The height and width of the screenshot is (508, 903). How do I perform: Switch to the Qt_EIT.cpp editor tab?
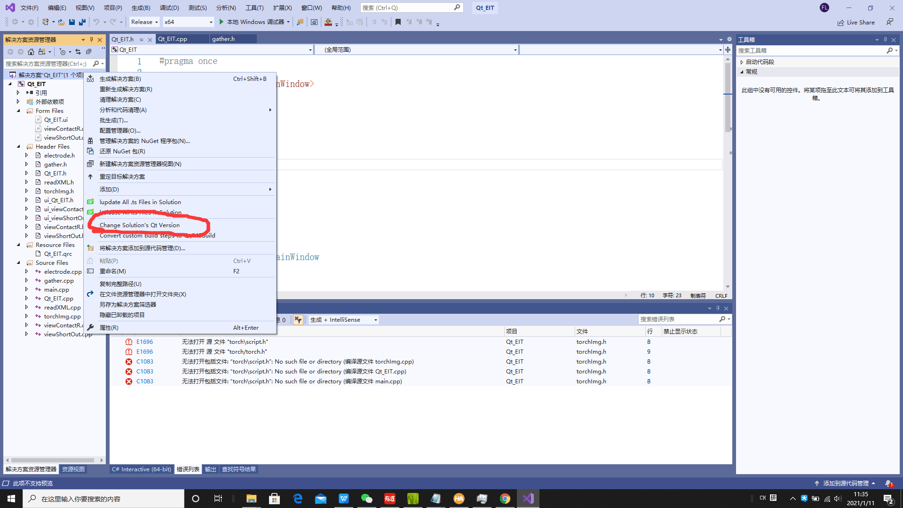[173, 39]
